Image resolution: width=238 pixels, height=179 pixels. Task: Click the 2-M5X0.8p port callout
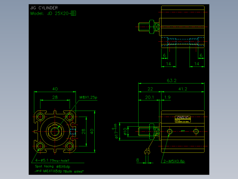pyautogui.click(x=174, y=161)
